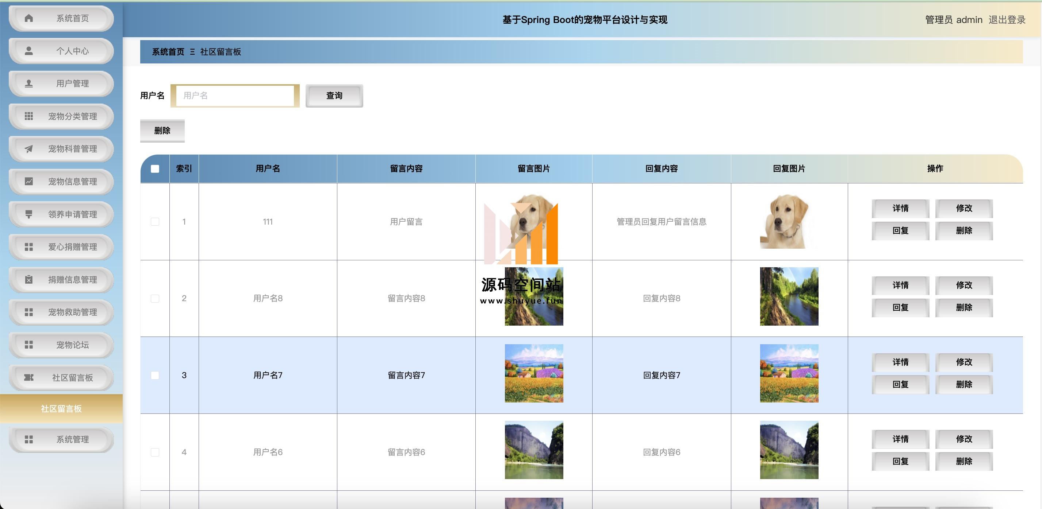Click the tiles icon beside 爱心捐赠管理
The height and width of the screenshot is (509, 1042).
click(29, 247)
